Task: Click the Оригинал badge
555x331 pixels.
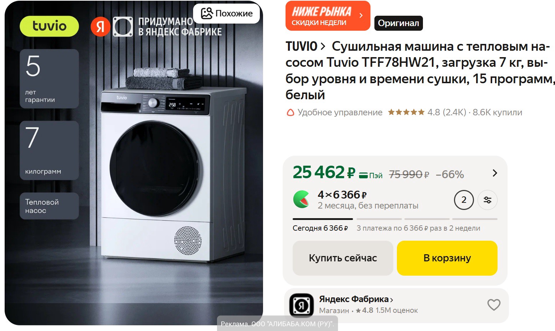Action: coord(398,23)
